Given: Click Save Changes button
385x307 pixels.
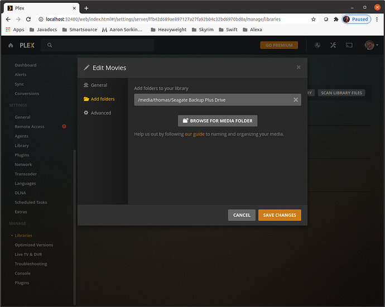Looking at the screenshot, I should (x=280, y=215).
